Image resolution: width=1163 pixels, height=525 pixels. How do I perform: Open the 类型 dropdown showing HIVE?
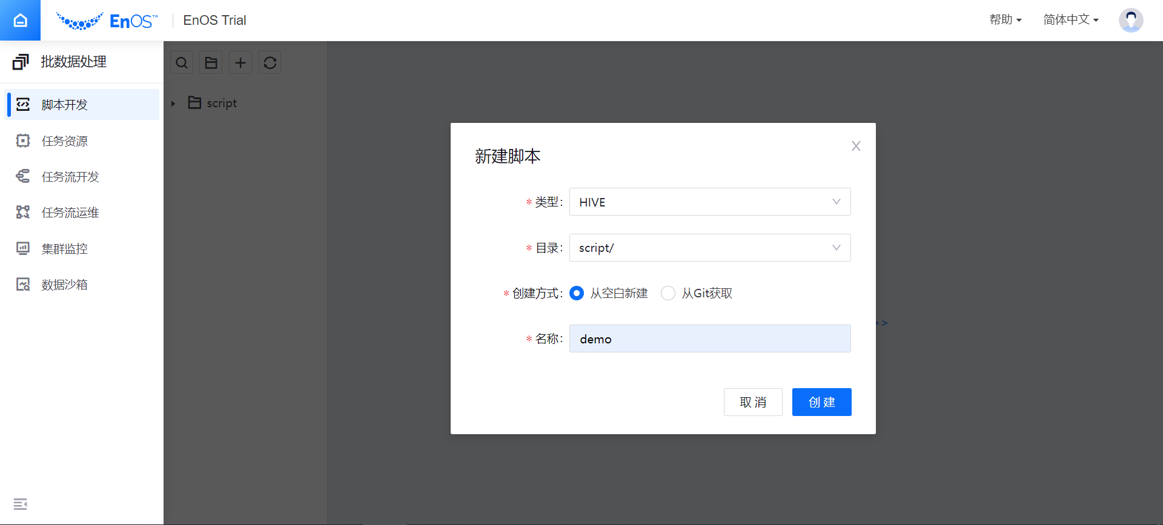[x=709, y=202]
